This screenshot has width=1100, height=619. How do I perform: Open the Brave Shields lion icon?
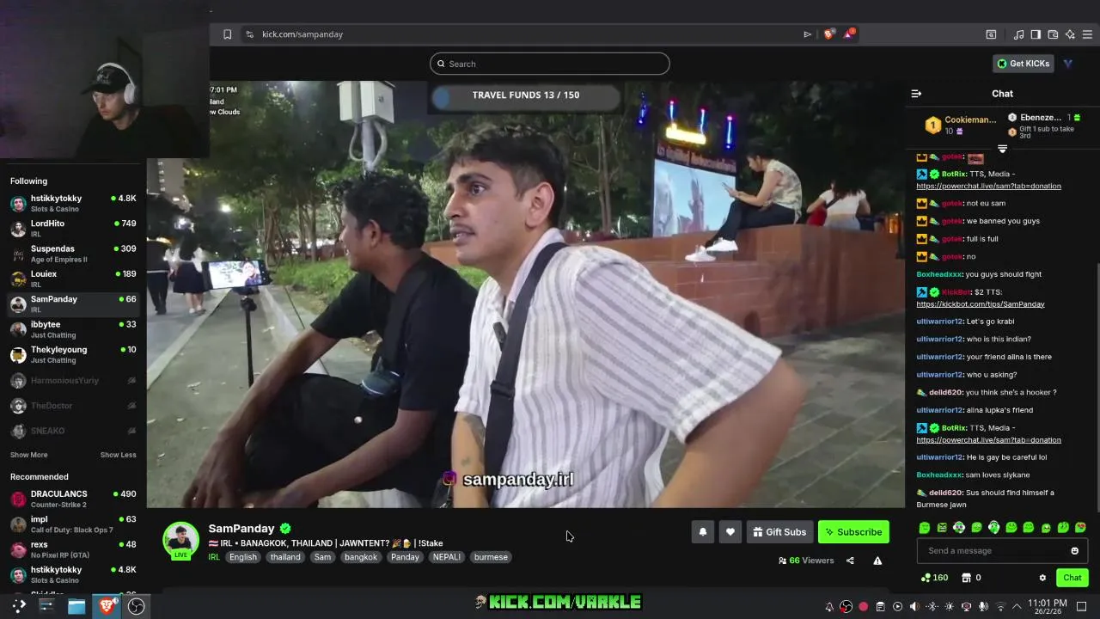pos(828,34)
